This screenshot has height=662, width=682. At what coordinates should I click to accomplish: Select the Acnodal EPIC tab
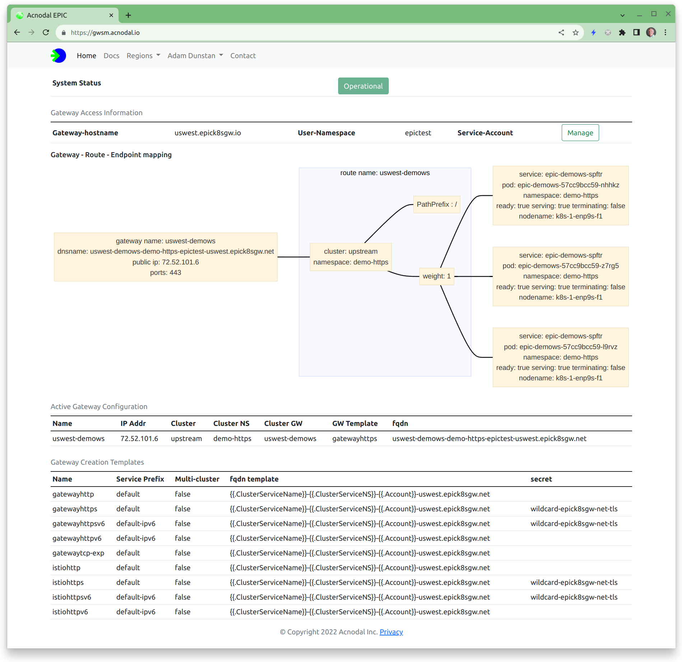[65, 15]
